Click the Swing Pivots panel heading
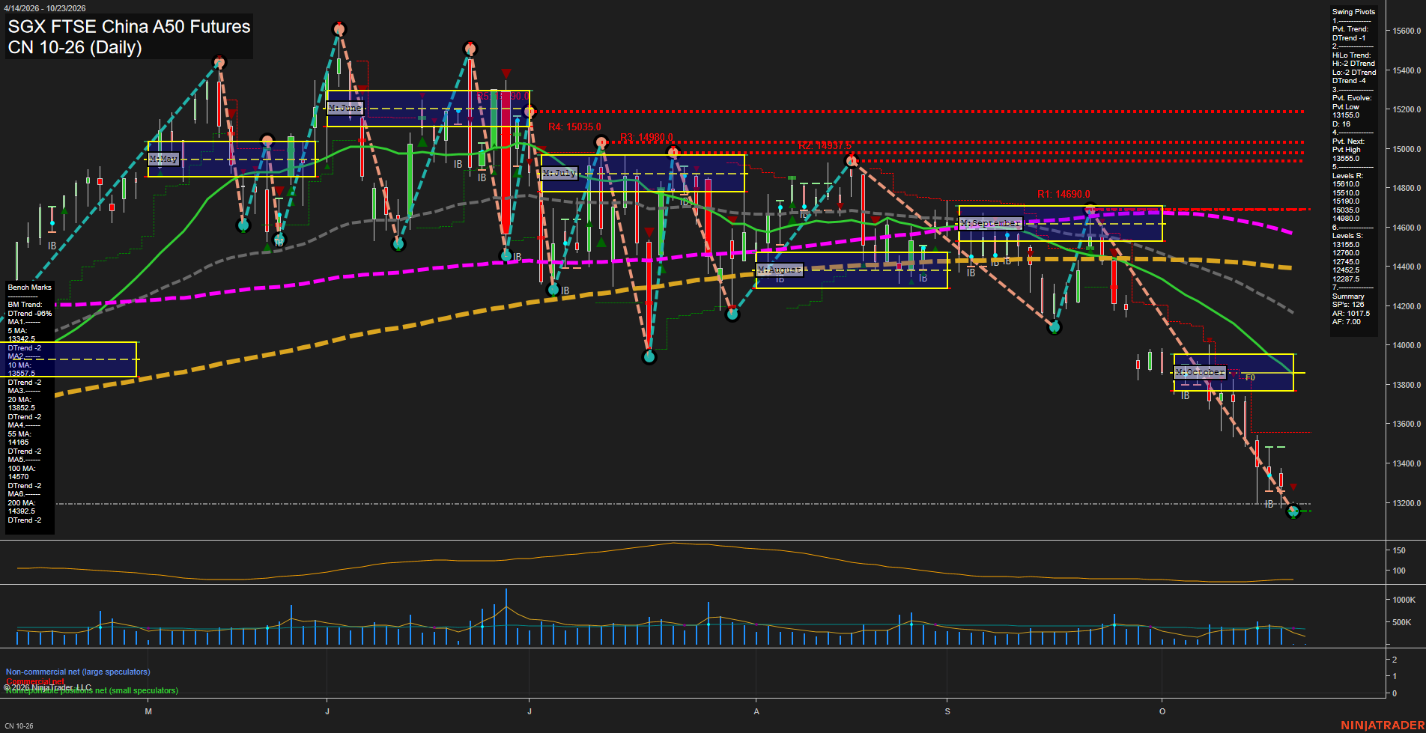The width and height of the screenshot is (1426, 733). (x=1353, y=12)
